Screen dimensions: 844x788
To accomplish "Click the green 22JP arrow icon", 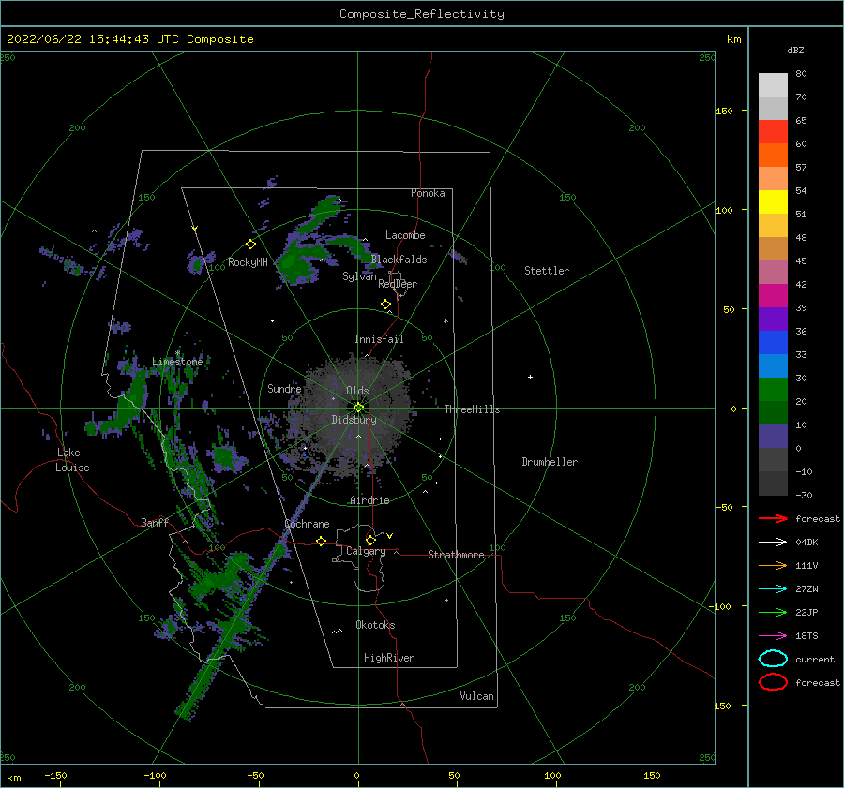I will [773, 612].
